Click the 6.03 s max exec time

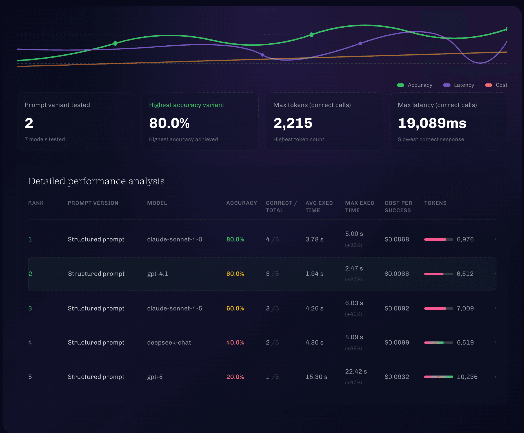[x=354, y=303]
